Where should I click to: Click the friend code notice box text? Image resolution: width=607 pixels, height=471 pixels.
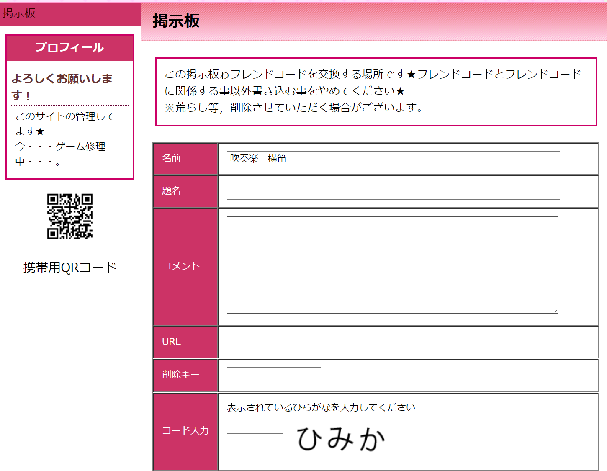[x=373, y=91]
